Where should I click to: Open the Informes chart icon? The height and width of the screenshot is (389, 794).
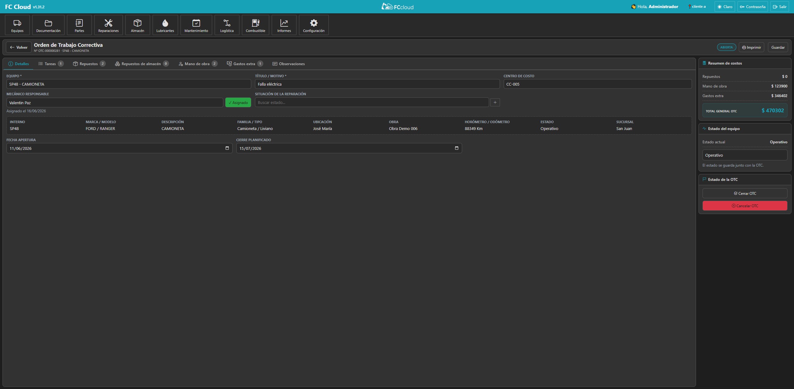pos(284,25)
